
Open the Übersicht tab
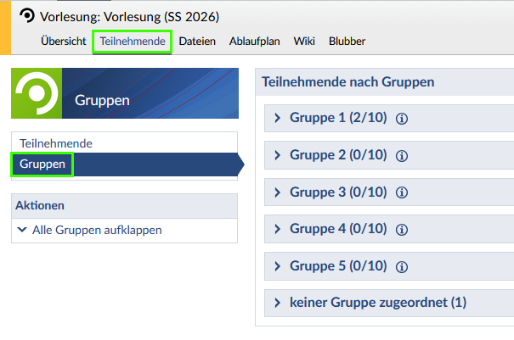coord(63,41)
